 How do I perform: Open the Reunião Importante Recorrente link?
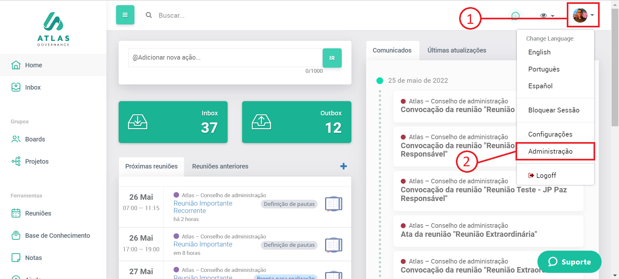pyautogui.click(x=202, y=207)
